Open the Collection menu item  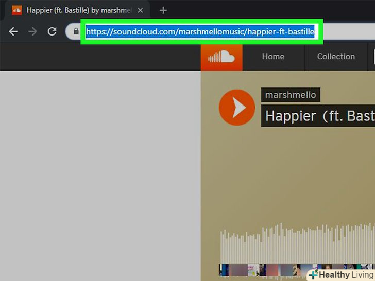click(x=336, y=57)
